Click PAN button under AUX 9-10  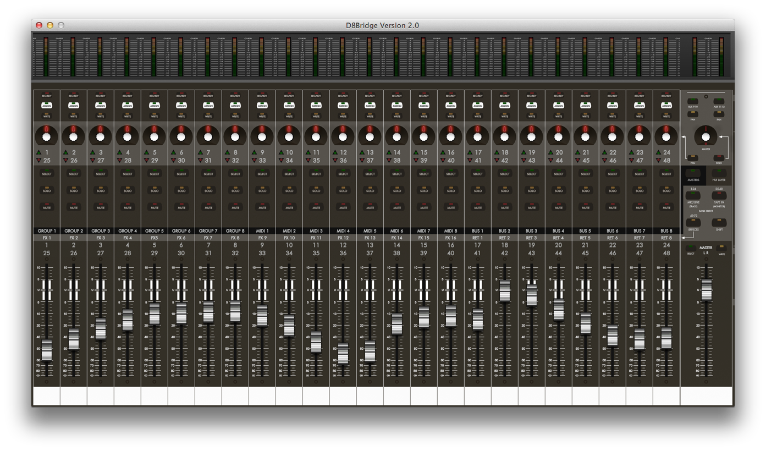[x=692, y=115]
